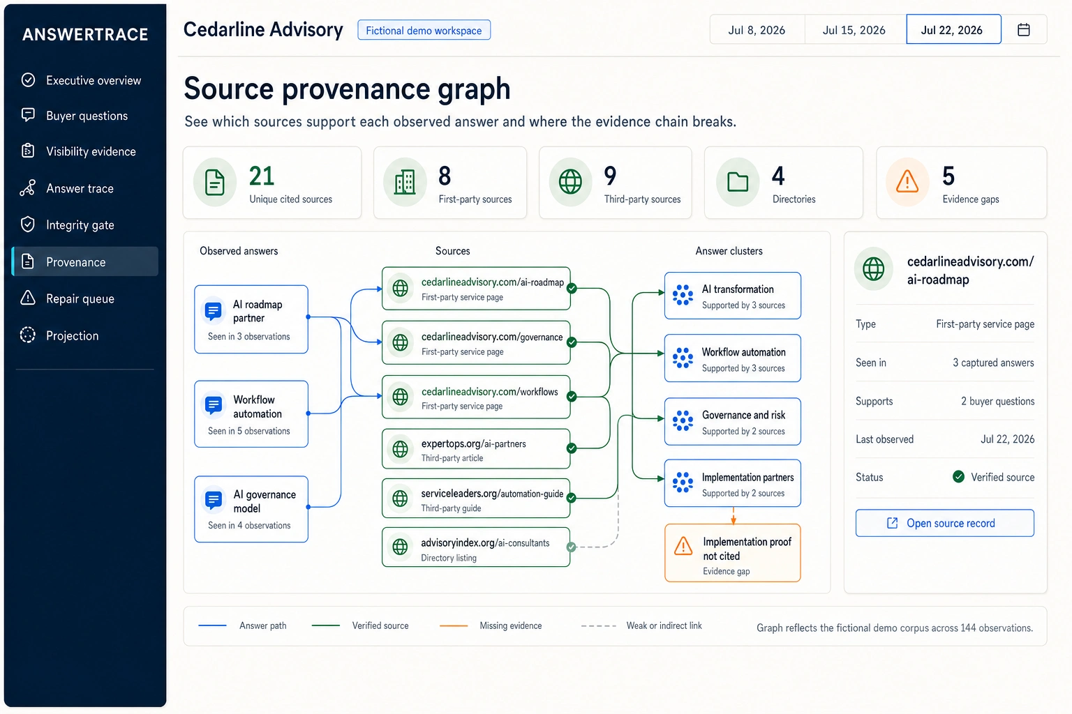Click the Weak or indirect link legend
1072x714 pixels.
(x=642, y=625)
